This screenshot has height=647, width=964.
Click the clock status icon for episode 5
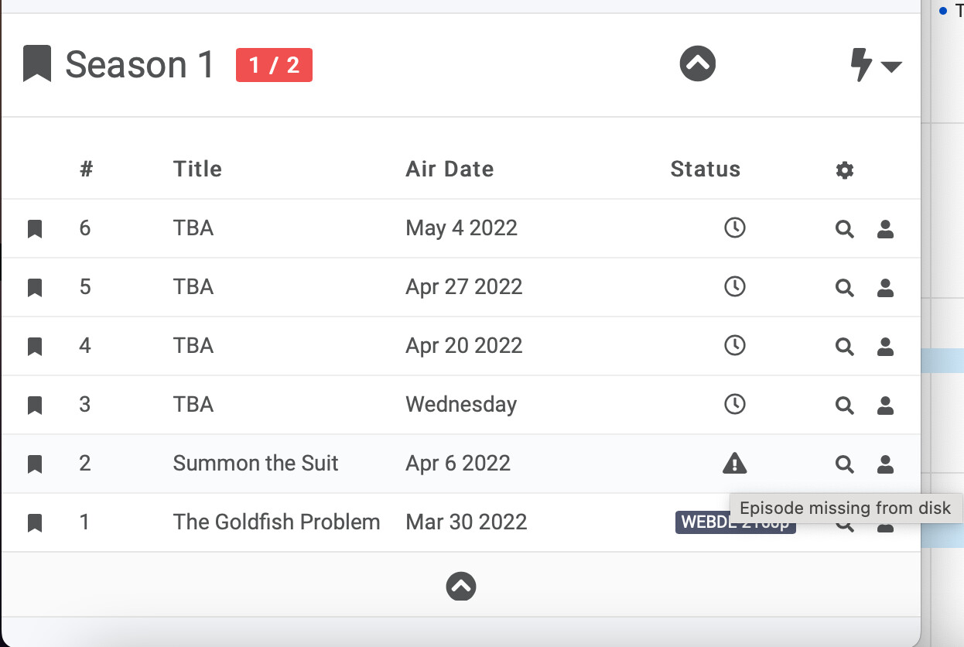pos(734,287)
